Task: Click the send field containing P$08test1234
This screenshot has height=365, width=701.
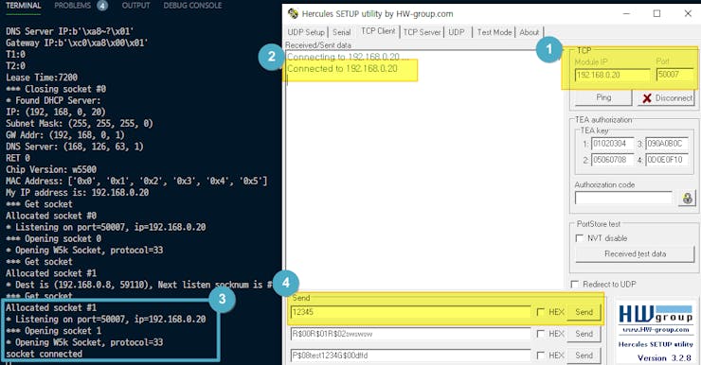Action: point(410,356)
